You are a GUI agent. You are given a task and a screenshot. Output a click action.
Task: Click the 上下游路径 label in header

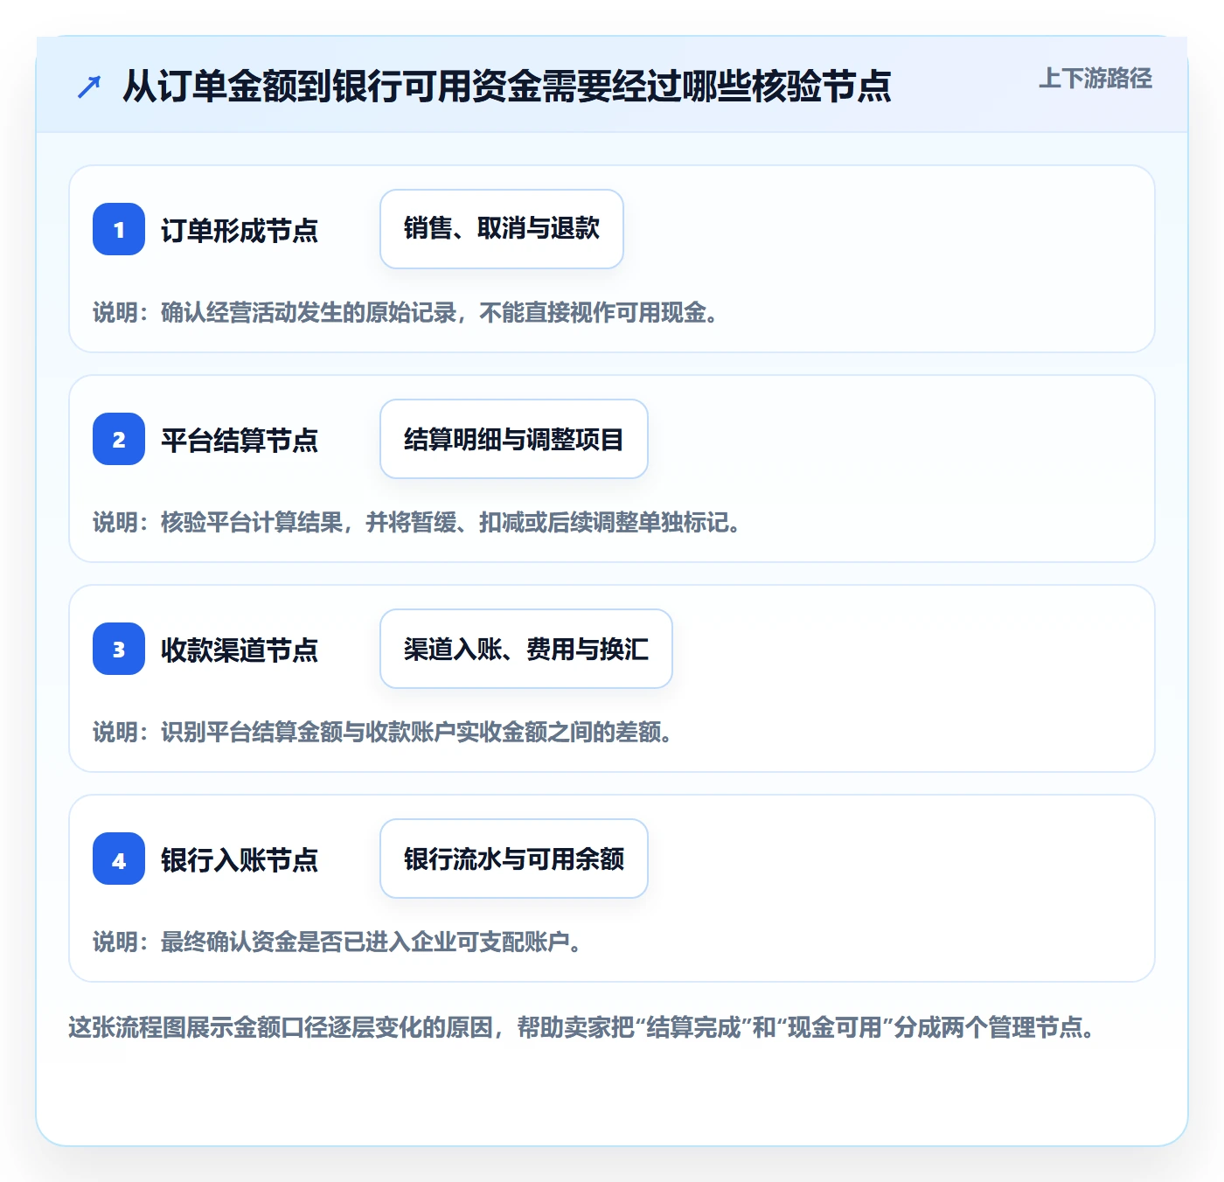1095,79
